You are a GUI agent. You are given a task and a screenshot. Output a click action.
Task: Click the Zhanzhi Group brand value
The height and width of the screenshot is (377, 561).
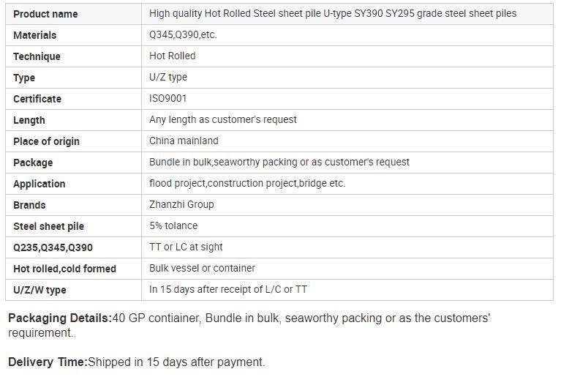point(181,204)
